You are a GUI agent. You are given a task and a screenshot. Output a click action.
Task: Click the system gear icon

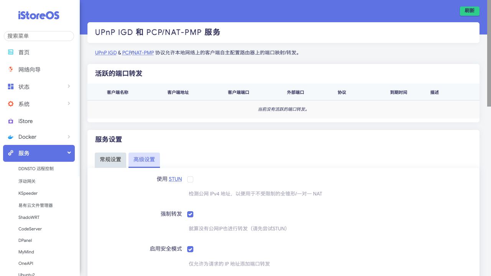[11, 104]
